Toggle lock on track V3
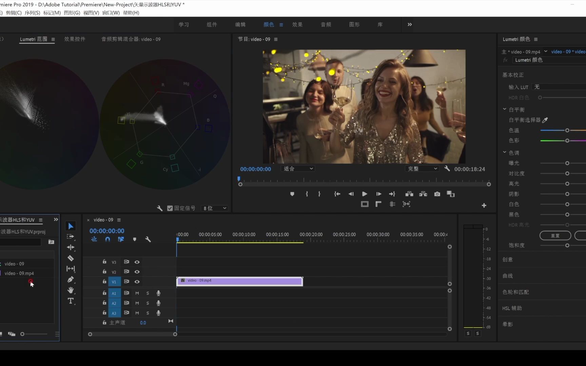The image size is (586, 366). pyautogui.click(x=104, y=262)
